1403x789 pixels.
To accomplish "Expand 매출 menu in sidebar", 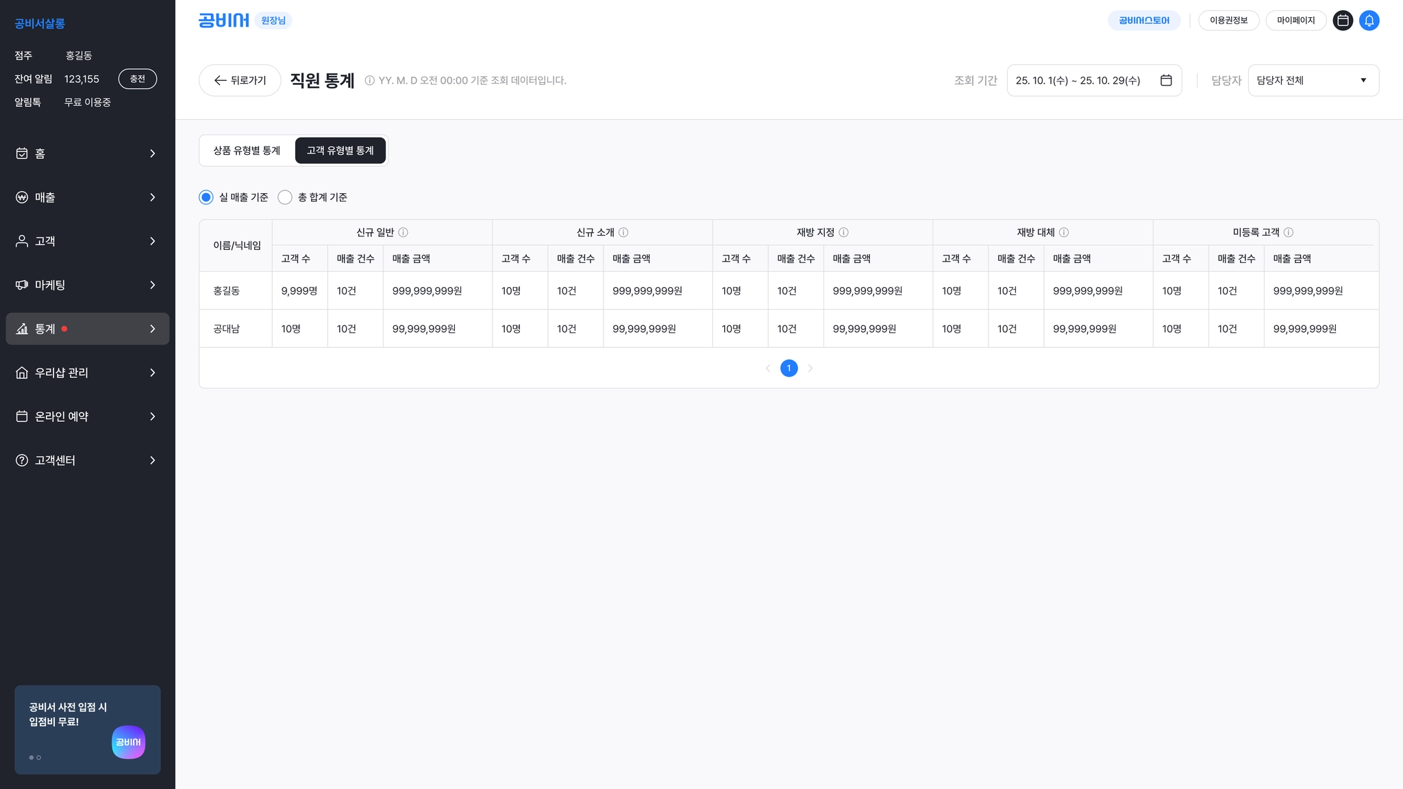I will coord(87,197).
